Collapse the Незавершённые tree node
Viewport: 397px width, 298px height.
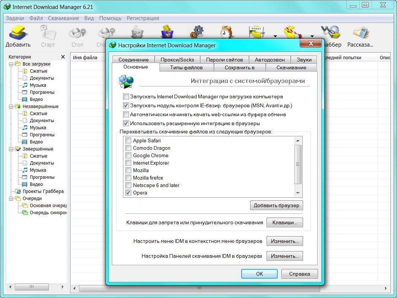pyautogui.click(x=11, y=107)
